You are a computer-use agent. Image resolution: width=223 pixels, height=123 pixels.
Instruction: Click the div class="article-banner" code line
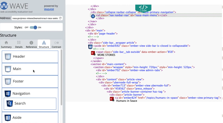tap(127, 95)
